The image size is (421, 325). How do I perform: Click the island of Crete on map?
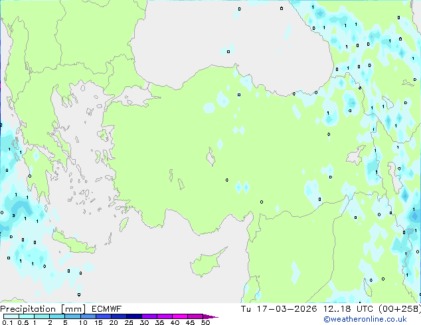click(73, 241)
